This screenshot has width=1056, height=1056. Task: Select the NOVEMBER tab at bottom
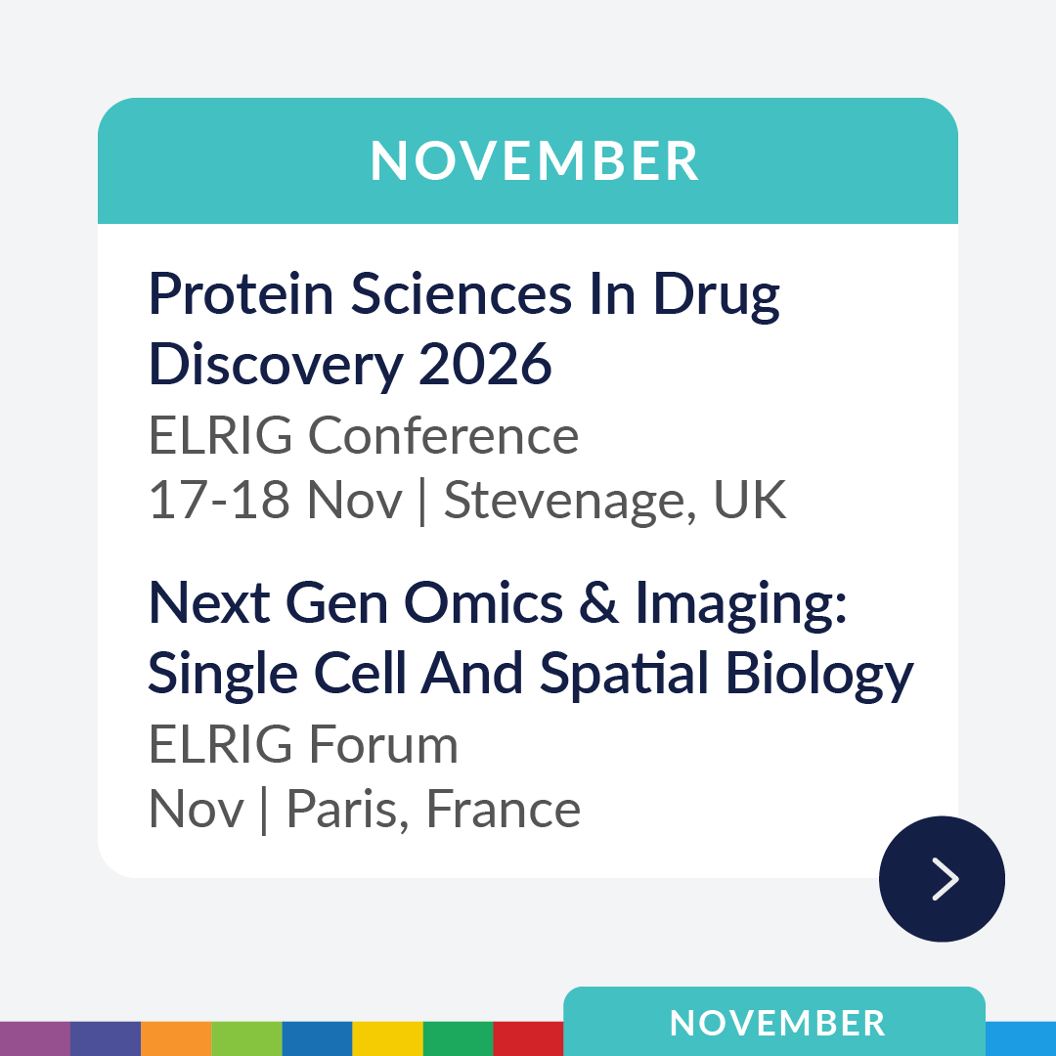click(776, 1023)
